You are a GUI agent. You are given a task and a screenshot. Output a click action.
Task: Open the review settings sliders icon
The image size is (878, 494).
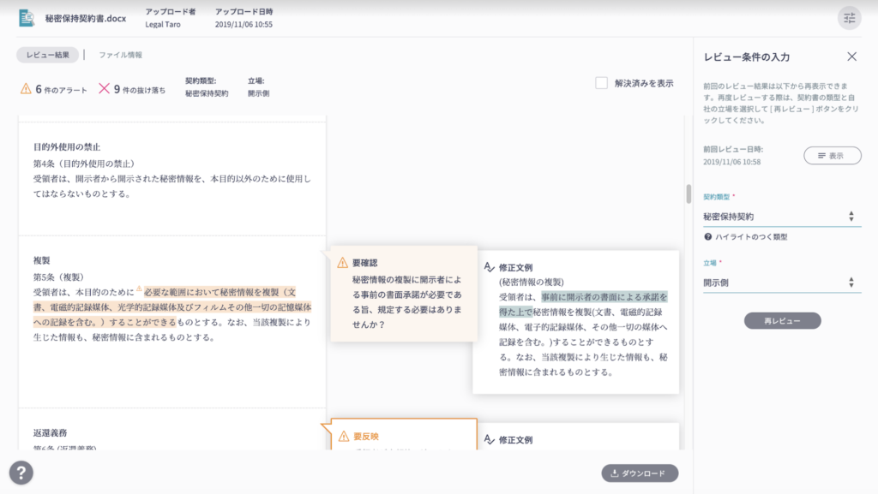849,18
